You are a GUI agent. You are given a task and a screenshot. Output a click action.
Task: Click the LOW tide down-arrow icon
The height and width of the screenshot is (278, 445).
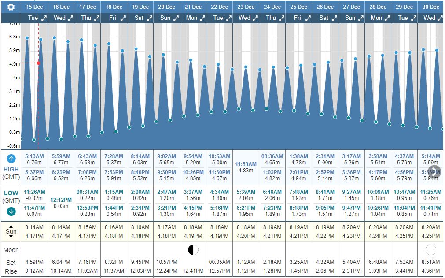click(11, 211)
